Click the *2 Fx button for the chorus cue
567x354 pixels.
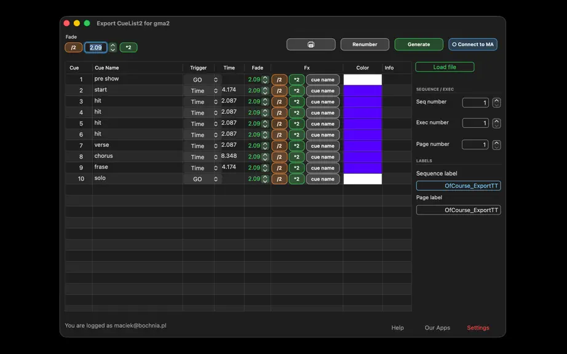point(296,157)
